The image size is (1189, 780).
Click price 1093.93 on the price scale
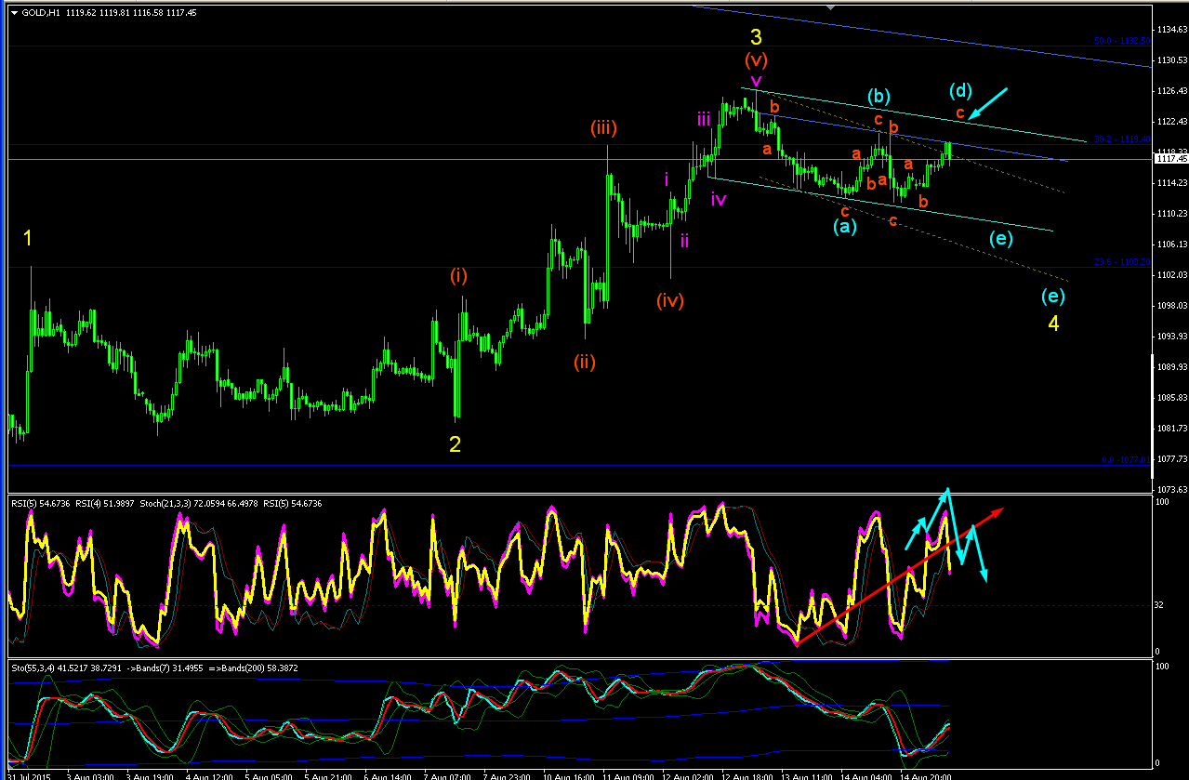tap(1172, 337)
